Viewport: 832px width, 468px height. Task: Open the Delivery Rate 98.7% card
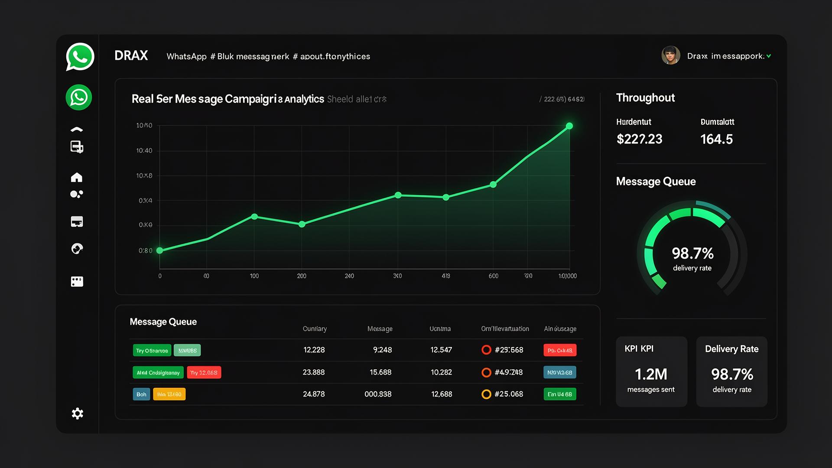[731, 371]
